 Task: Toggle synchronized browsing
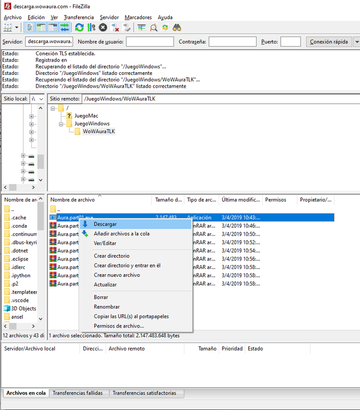point(165,28)
